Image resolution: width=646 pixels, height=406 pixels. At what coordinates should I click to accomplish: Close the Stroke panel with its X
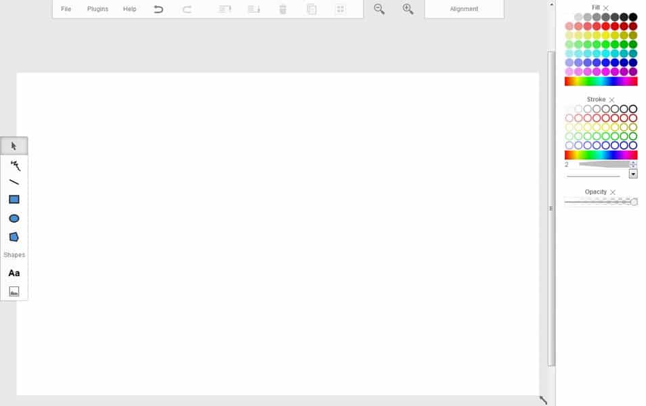point(611,99)
